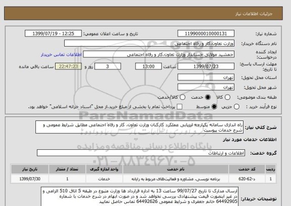Click section title اطلاعات خدمات مورد نیاز
Viewport: 291px width, 206px height.
tap(250, 139)
